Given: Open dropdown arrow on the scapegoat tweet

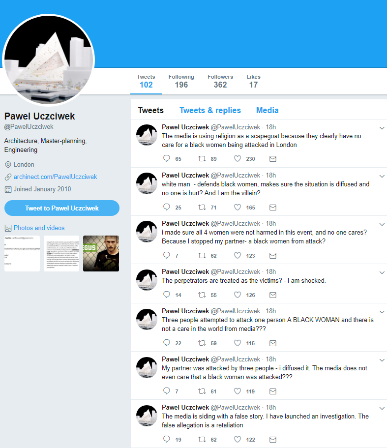Looking at the screenshot, I should [382, 128].
